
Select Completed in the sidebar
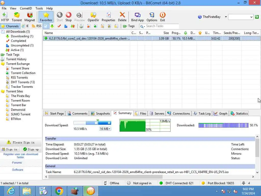(18, 41)
